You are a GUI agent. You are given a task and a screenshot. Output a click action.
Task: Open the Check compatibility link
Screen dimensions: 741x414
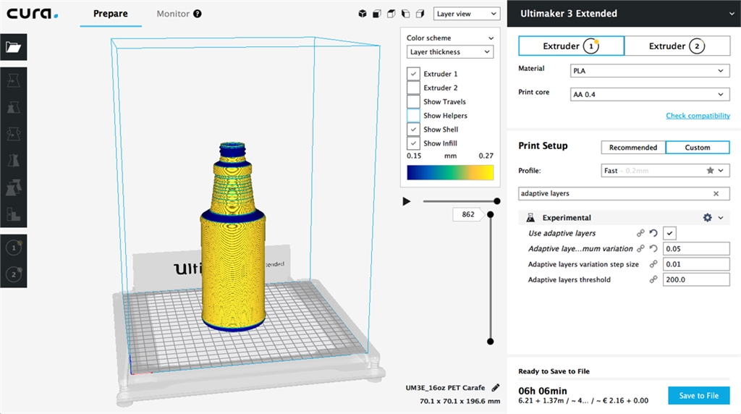[x=698, y=116]
